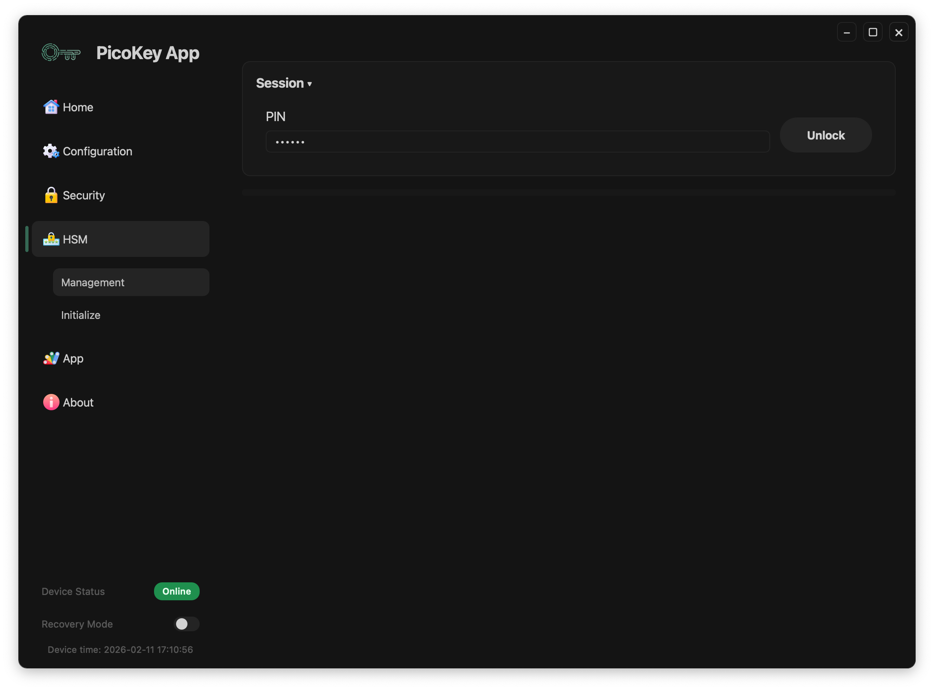Click the Configuration gear icon

51,151
